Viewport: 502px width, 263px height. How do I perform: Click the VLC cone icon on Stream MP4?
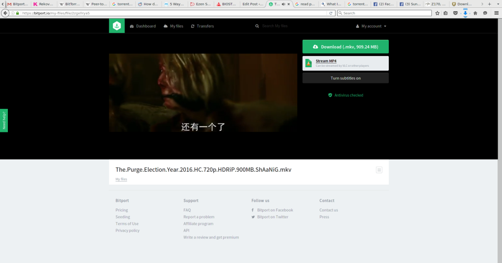(x=308, y=63)
